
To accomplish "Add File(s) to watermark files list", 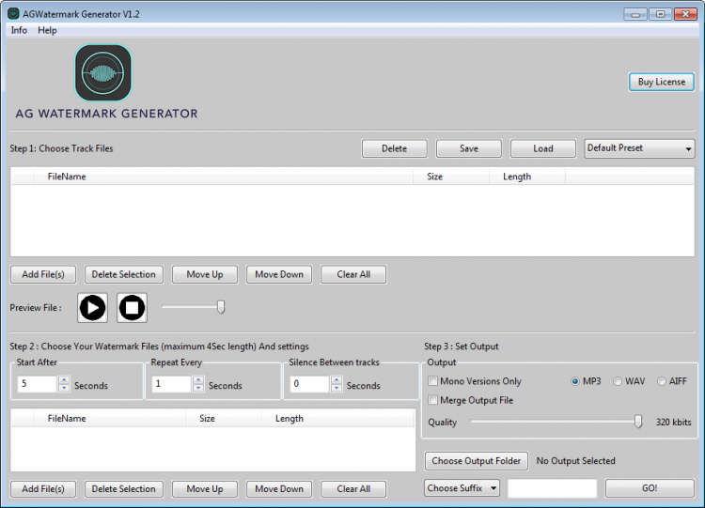I will 43,488.
